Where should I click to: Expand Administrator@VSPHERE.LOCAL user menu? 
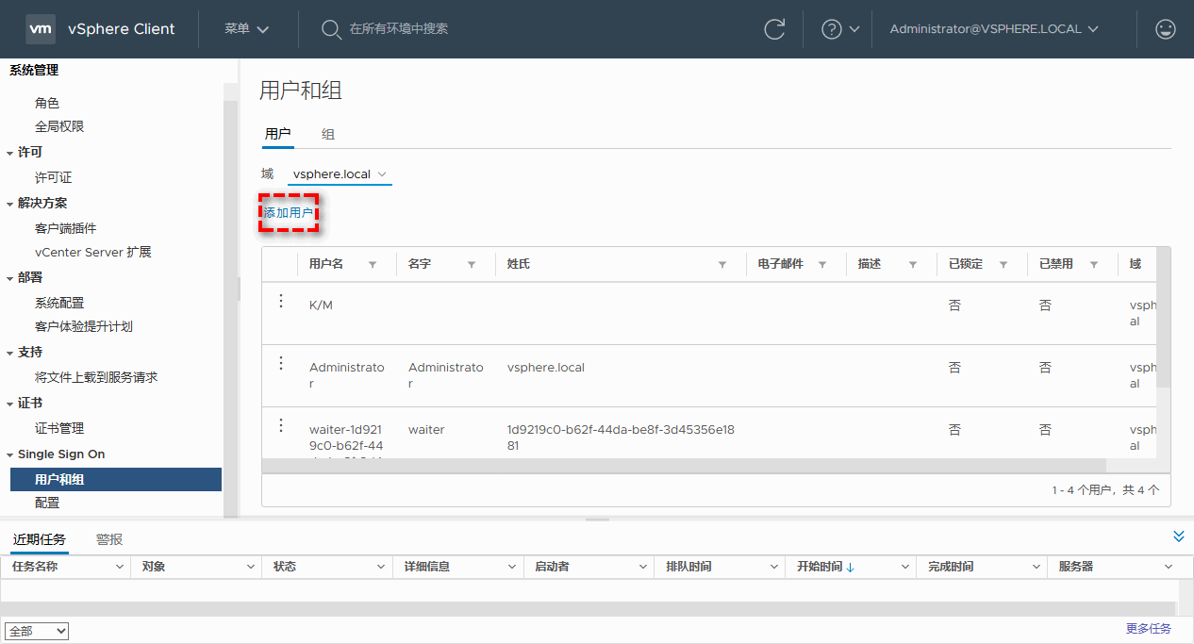(x=994, y=29)
